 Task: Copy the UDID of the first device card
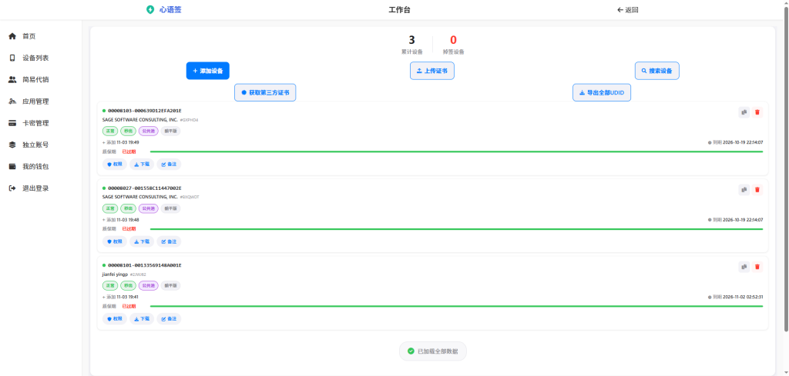[744, 112]
